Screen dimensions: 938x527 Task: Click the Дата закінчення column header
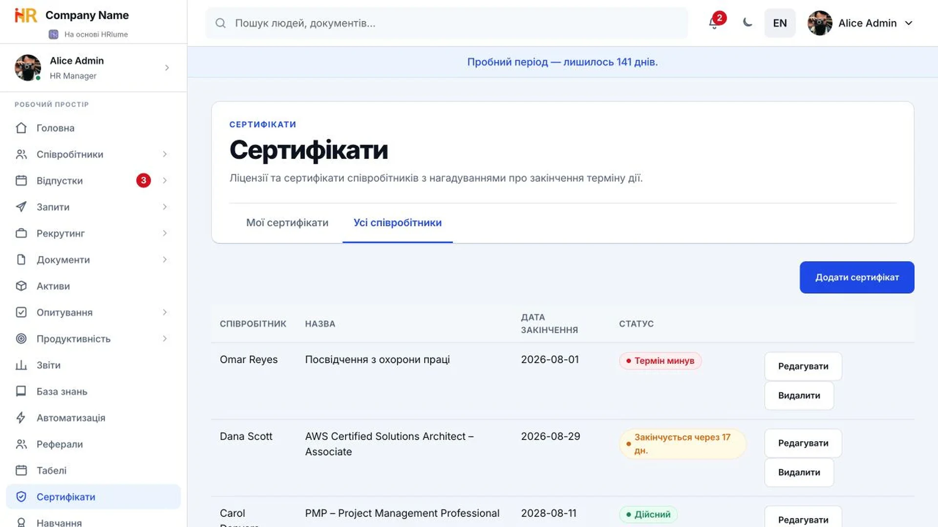pos(550,324)
